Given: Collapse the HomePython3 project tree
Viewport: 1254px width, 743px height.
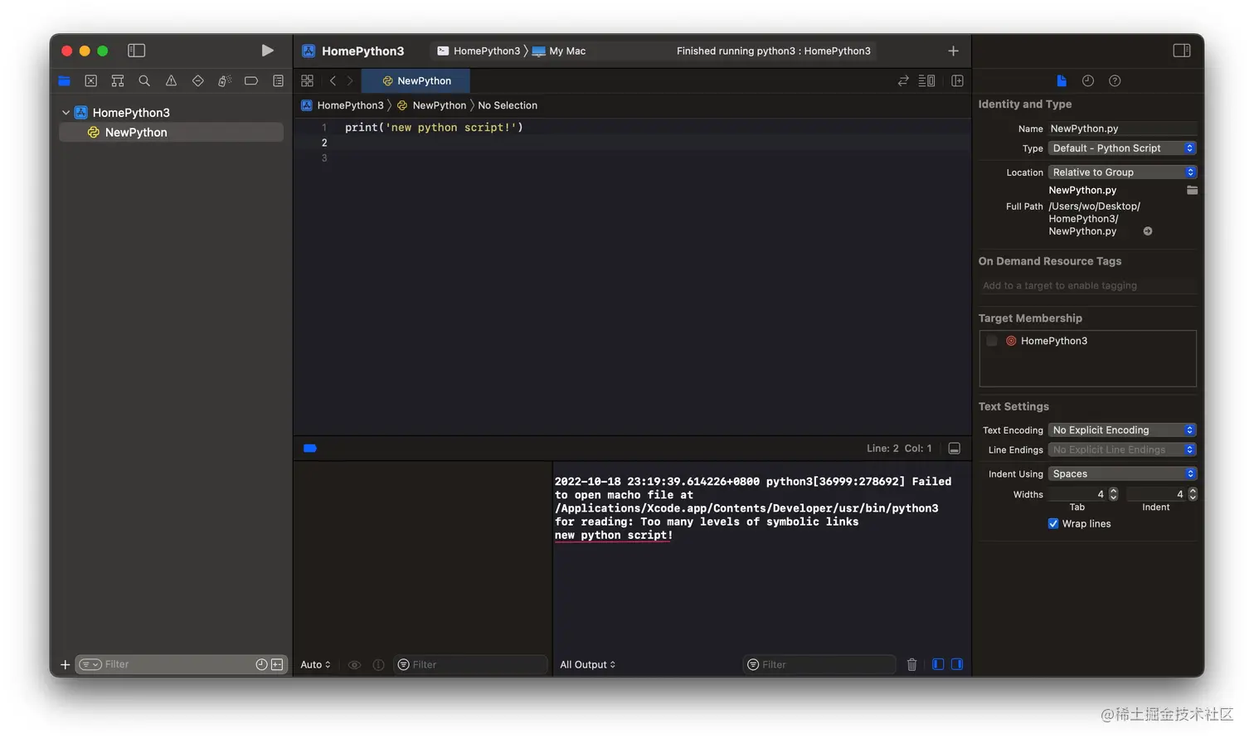Looking at the screenshot, I should click(66, 112).
